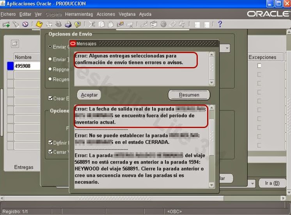Viewport: 291px width, 215px height.
Task: Click main window vertical scroll-up arrow
Action: pyautogui.click(x=289, y=32)
